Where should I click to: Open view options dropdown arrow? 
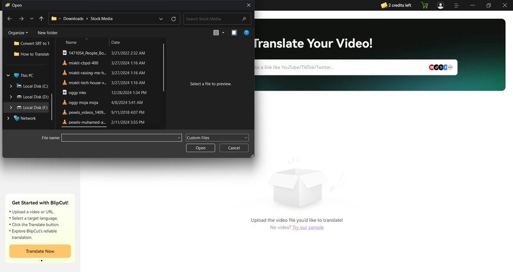pos(223,33)
